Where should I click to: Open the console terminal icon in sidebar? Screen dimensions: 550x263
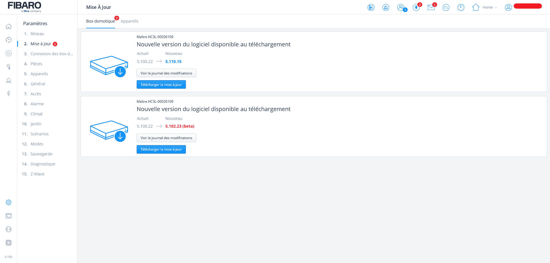point(9,216)
